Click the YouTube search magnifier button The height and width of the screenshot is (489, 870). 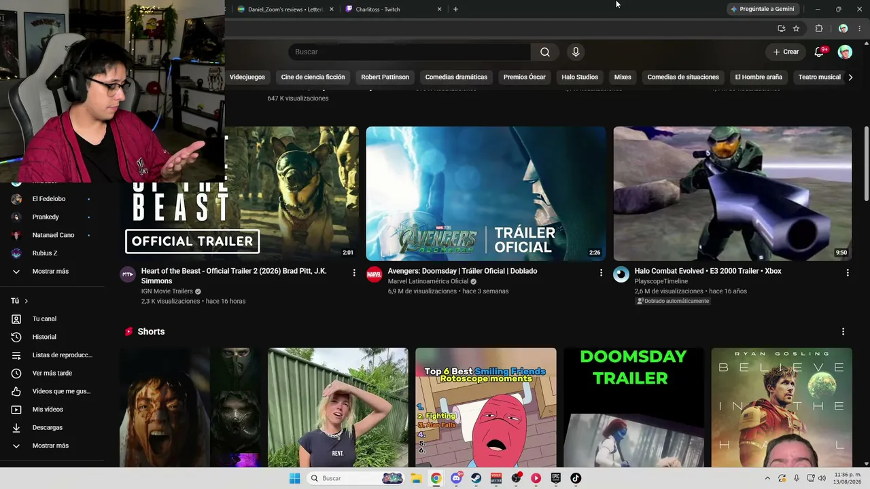point(545,52)
